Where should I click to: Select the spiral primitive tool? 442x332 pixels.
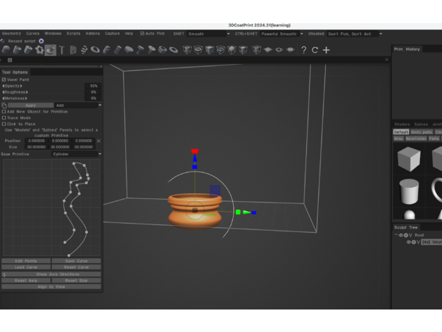(84, 50)
